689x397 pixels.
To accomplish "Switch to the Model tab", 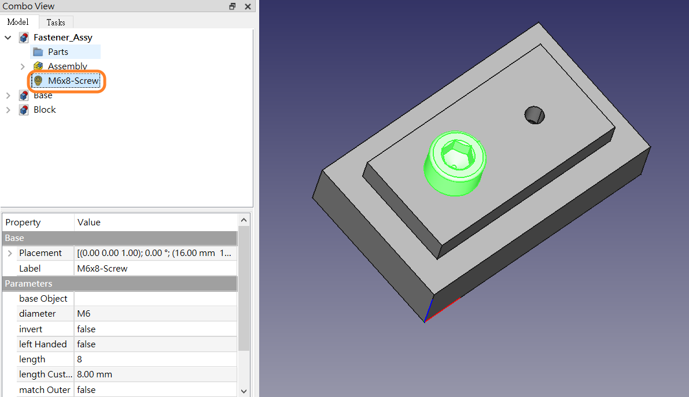I will [x=18, y=22].
